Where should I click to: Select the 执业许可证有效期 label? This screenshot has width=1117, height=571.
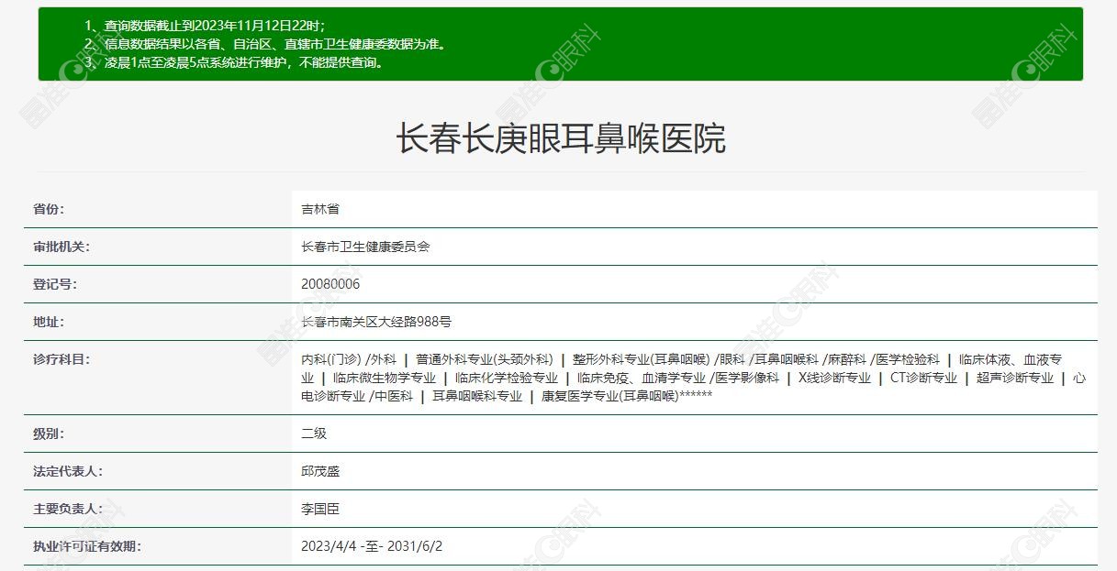click(x=87, y=546)
